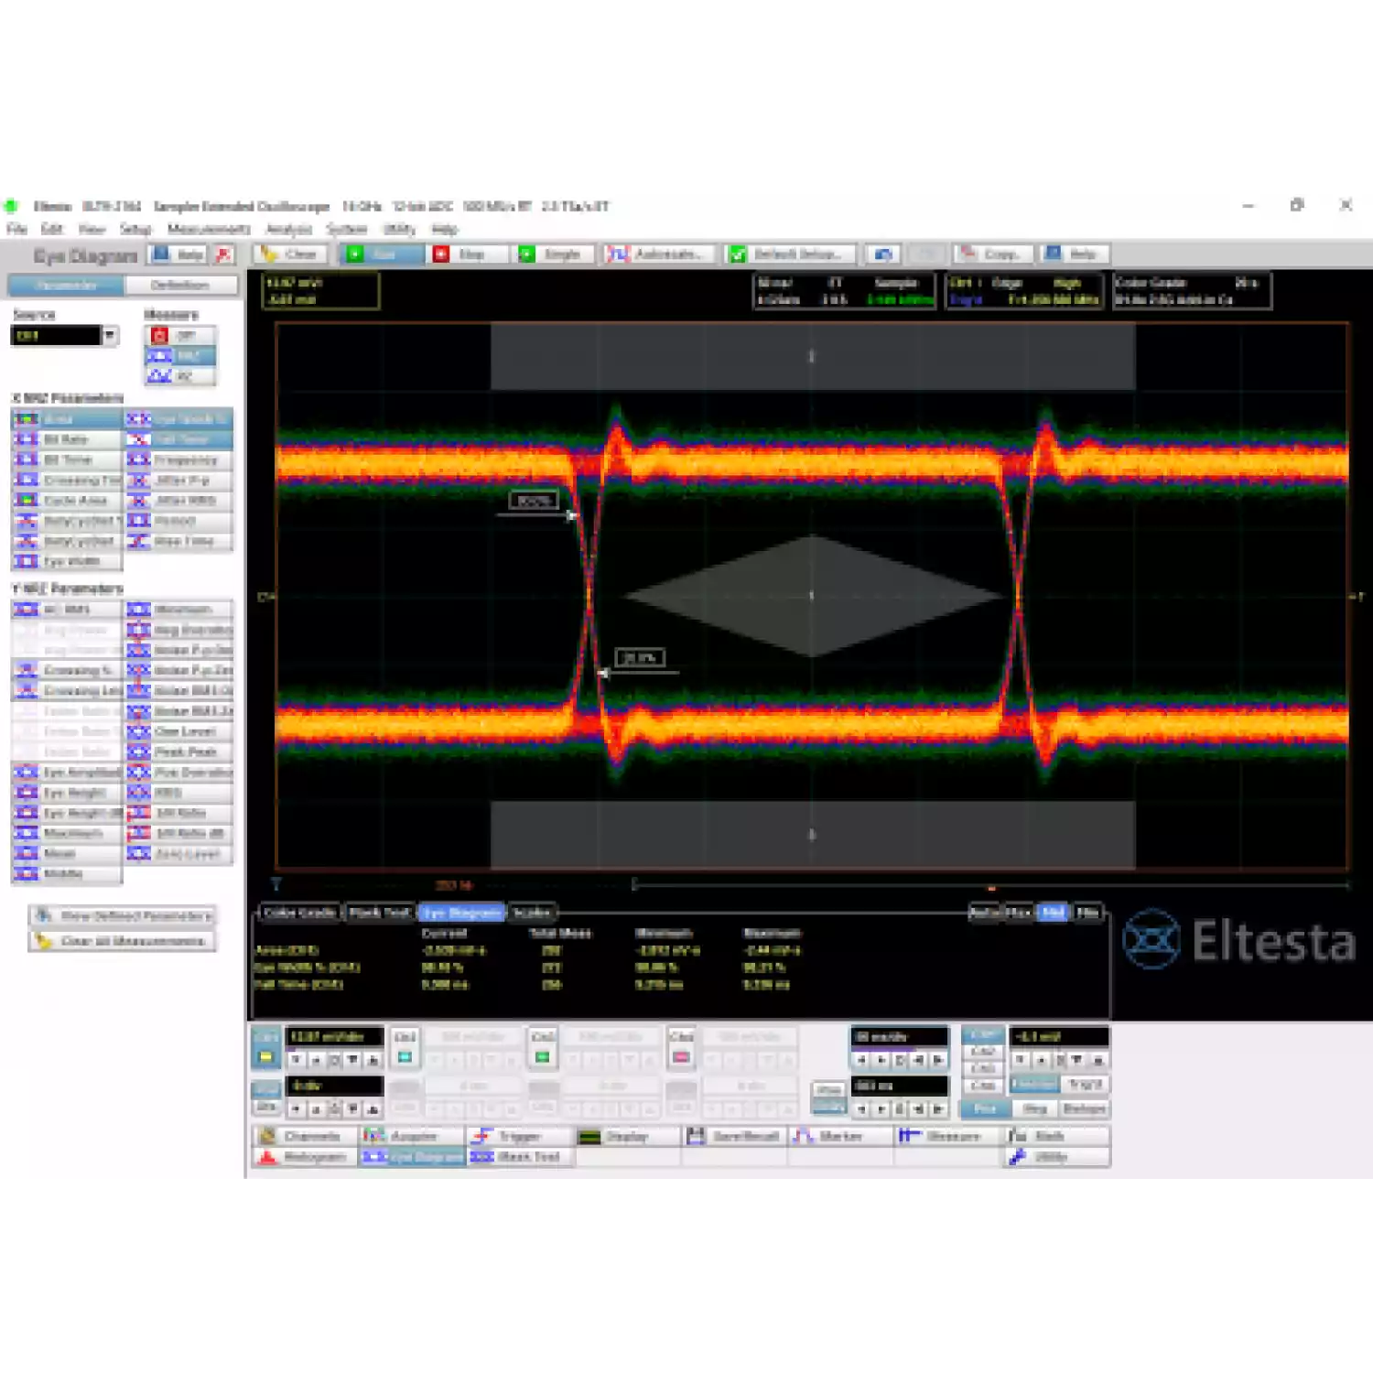The width and height of the screenshot is (1373, 1373).
Task: Click the Clear display toolbar button
Action: 292,254
